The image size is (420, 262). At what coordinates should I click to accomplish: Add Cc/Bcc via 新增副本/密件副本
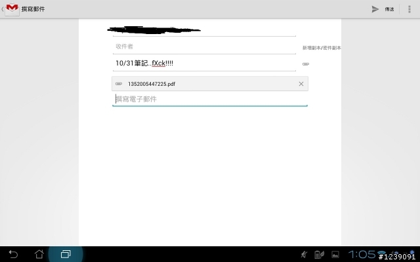[x=322, y=48]
